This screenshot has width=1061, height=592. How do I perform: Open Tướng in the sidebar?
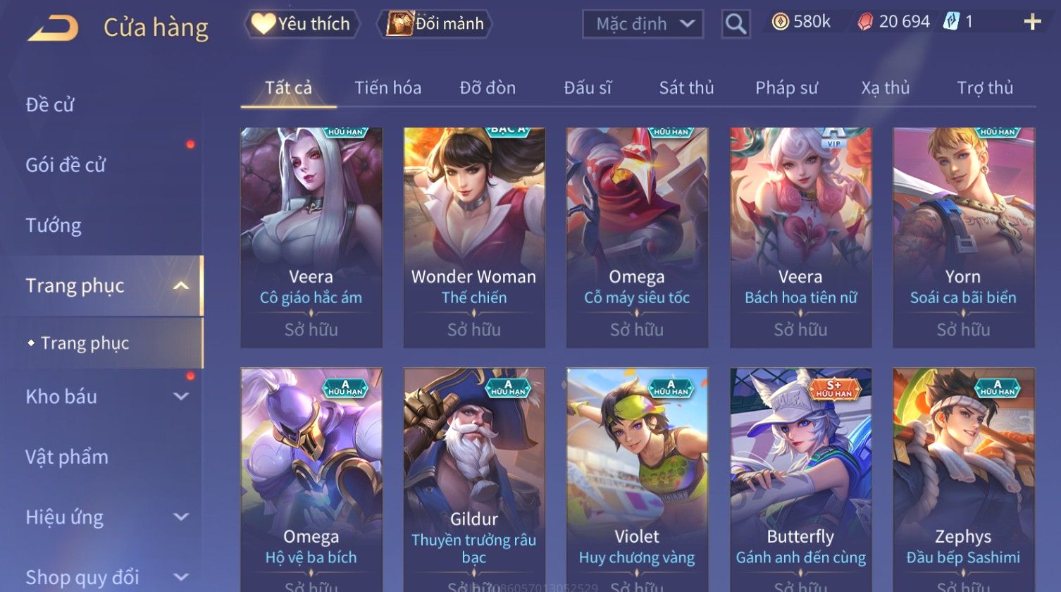point(54,226)
